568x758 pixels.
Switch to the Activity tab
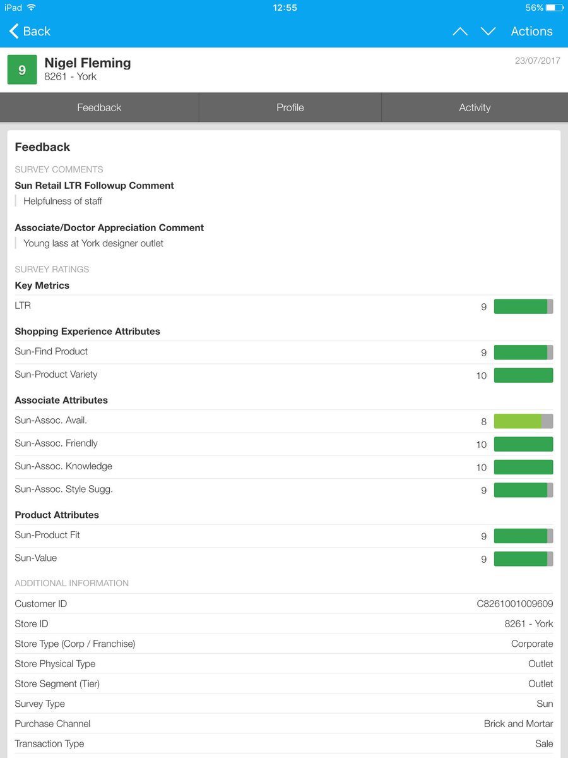point(475,107)
